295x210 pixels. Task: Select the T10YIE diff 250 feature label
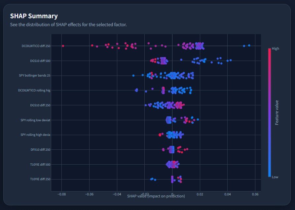[40, 179]
